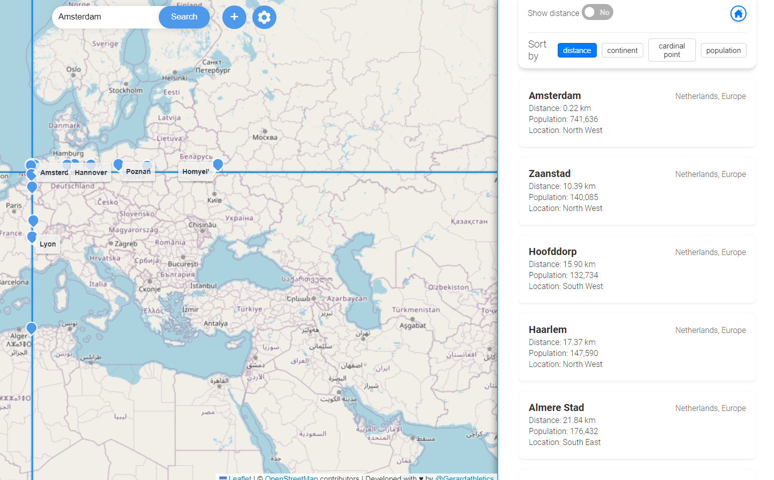The image size is (774, 480).
Task: Sort cities by distance
Action: click(577, 50)
